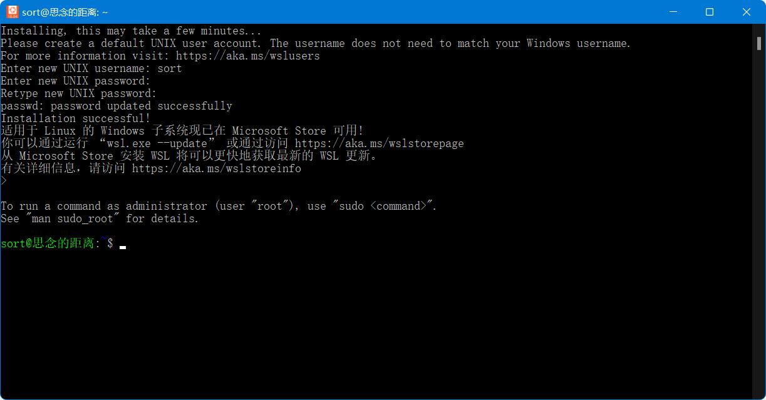Click the https://aka.ms/wslstorepage URL

[380, 143]
